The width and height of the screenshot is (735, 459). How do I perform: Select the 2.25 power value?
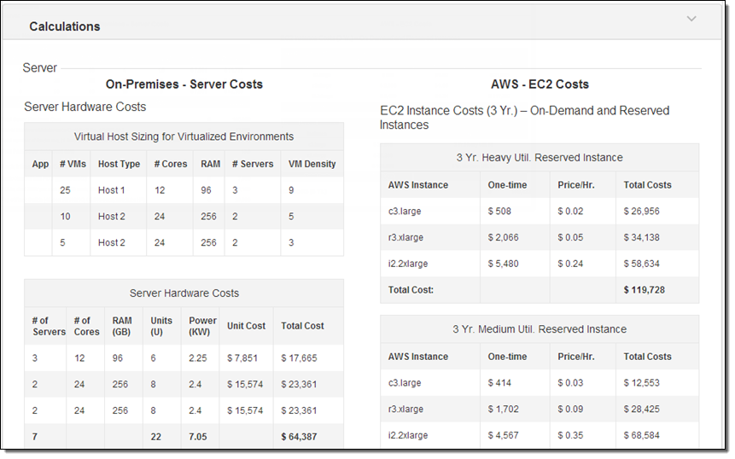(198, 357)
